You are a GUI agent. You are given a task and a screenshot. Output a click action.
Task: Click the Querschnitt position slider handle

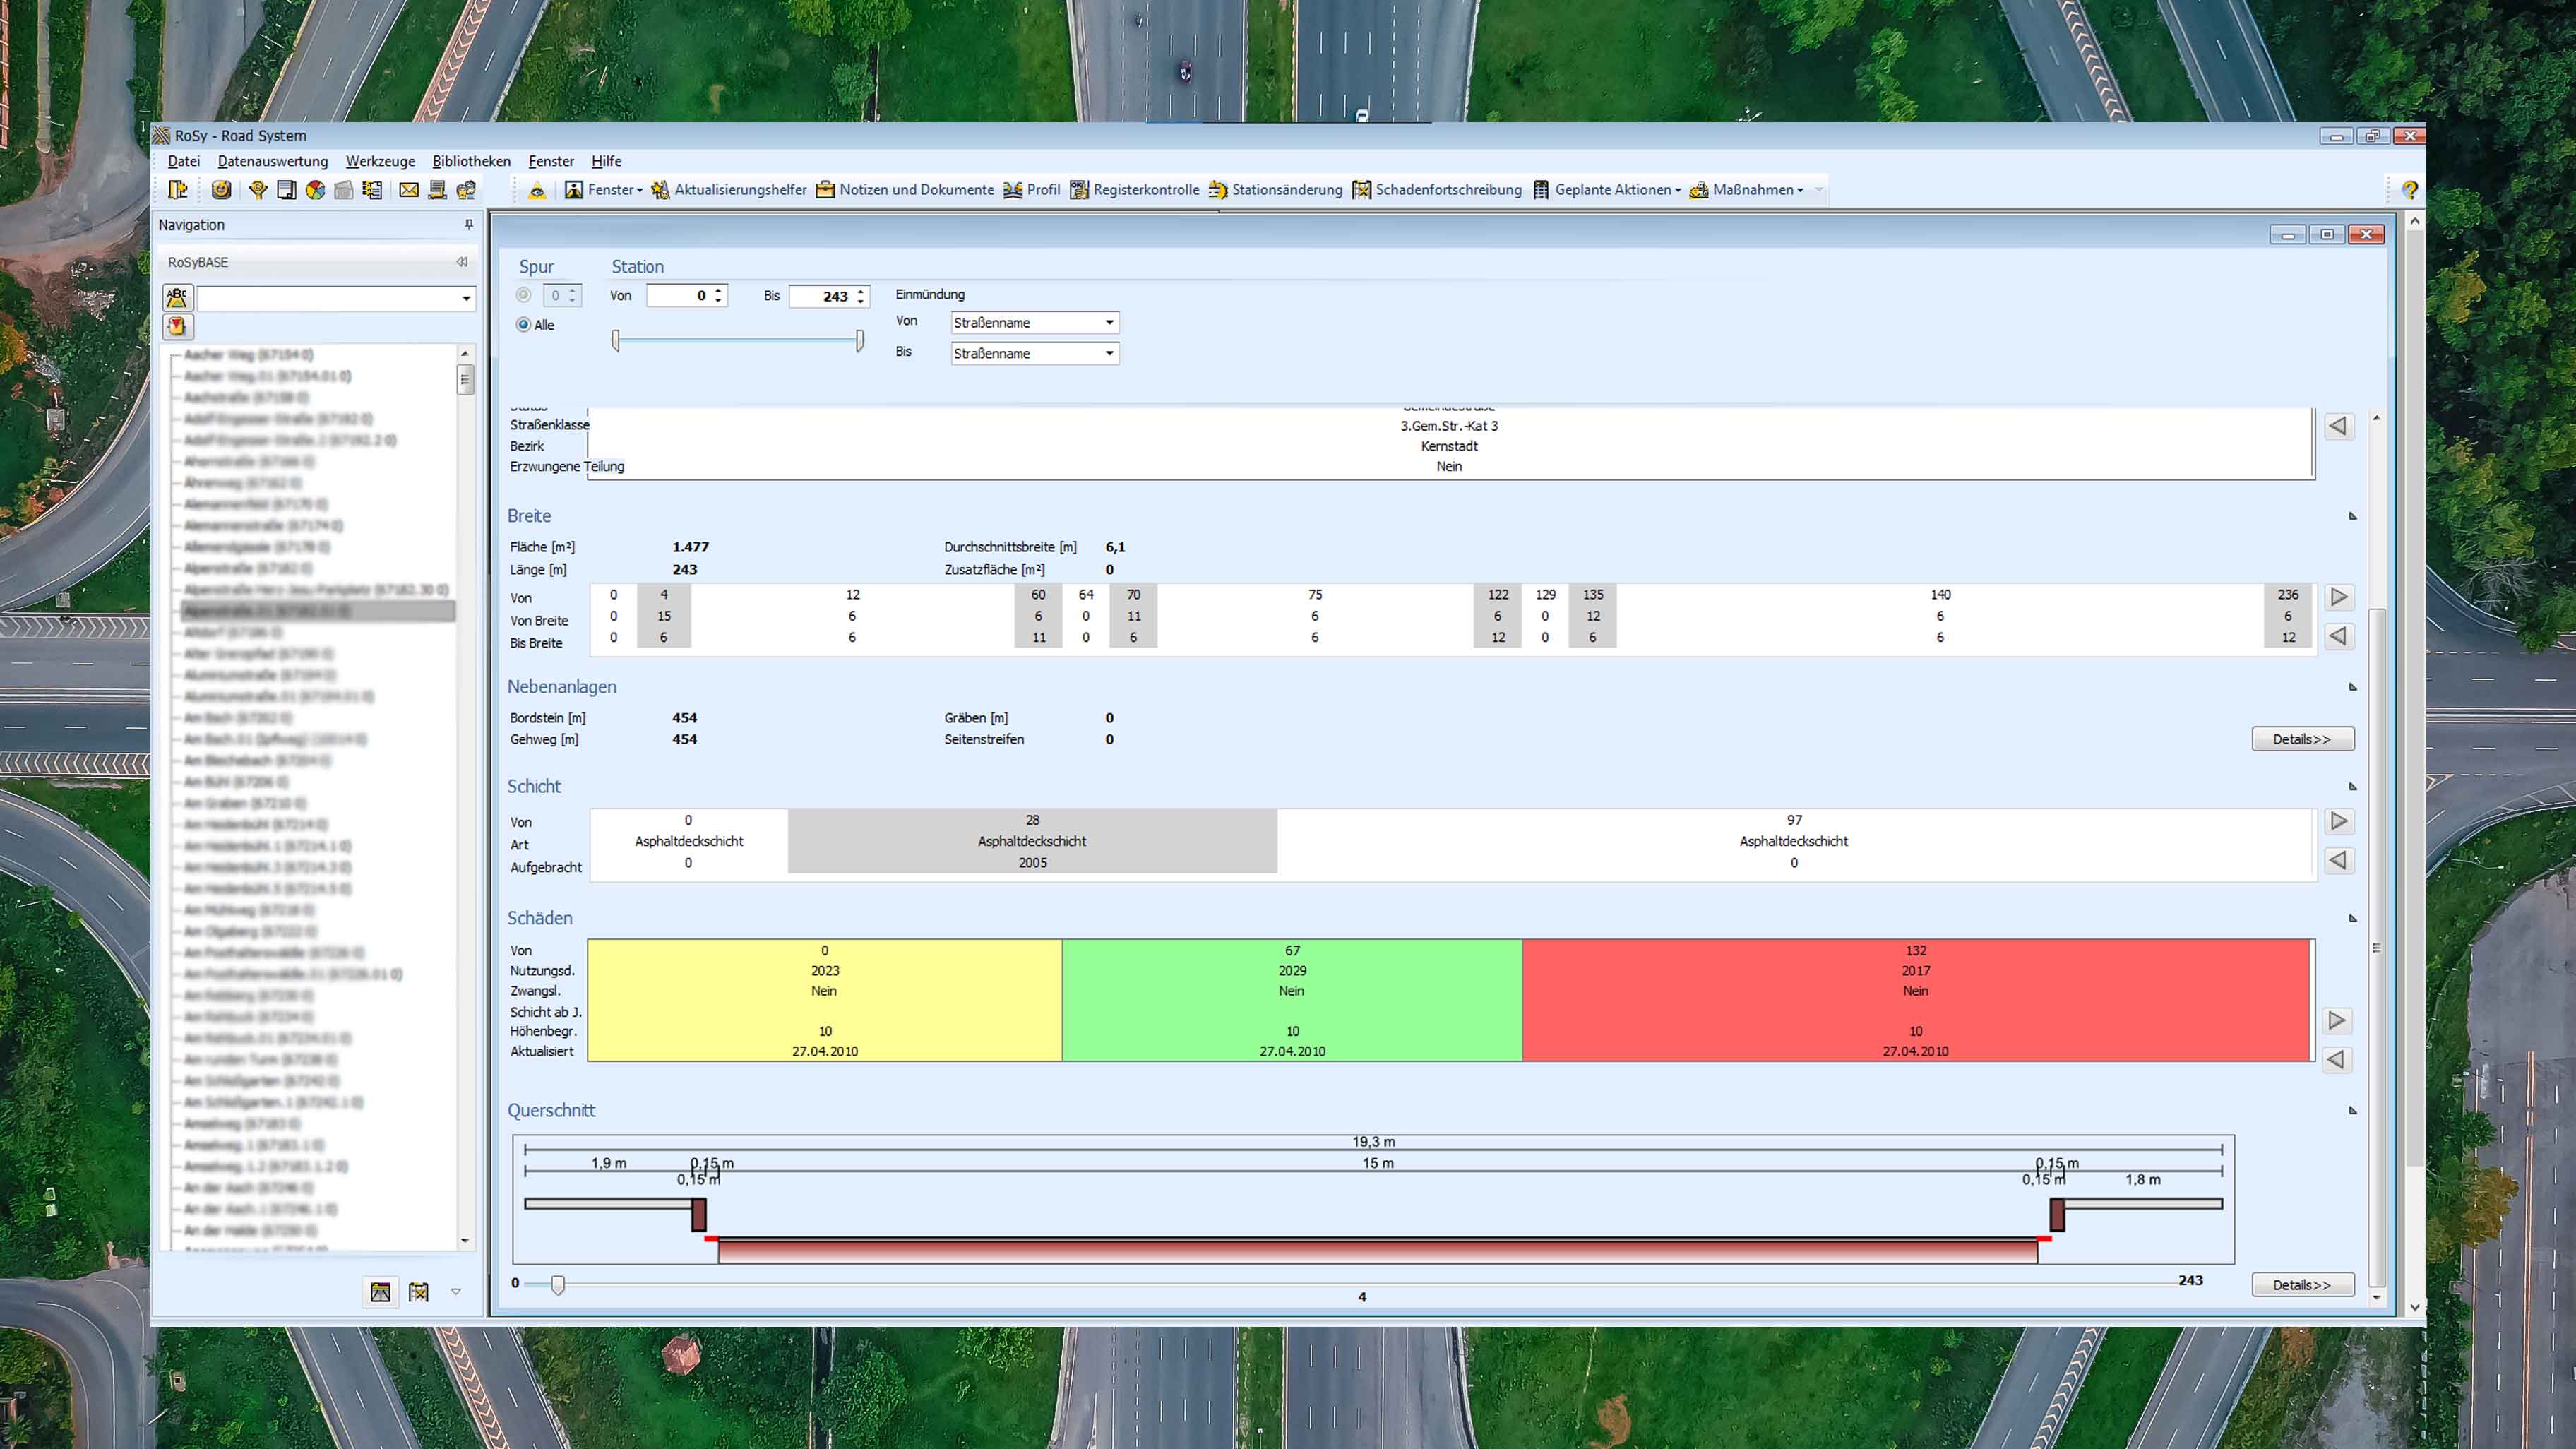pyautogui.click(x=558, y=1285)
